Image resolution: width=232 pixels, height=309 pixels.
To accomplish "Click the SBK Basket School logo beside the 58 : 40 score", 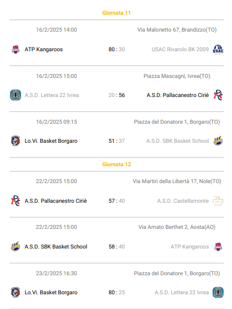I will point(15,246).
